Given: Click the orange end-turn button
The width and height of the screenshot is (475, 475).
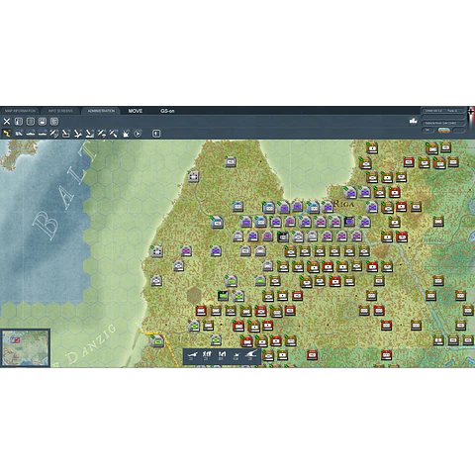Looking at the screenshot, I should point(443,131).
